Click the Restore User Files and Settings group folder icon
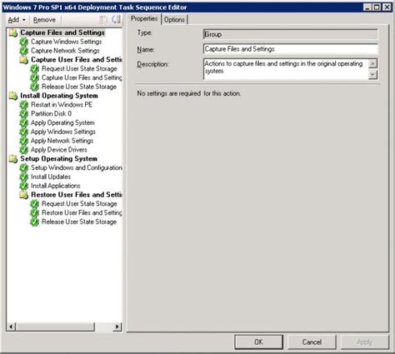 24,195
